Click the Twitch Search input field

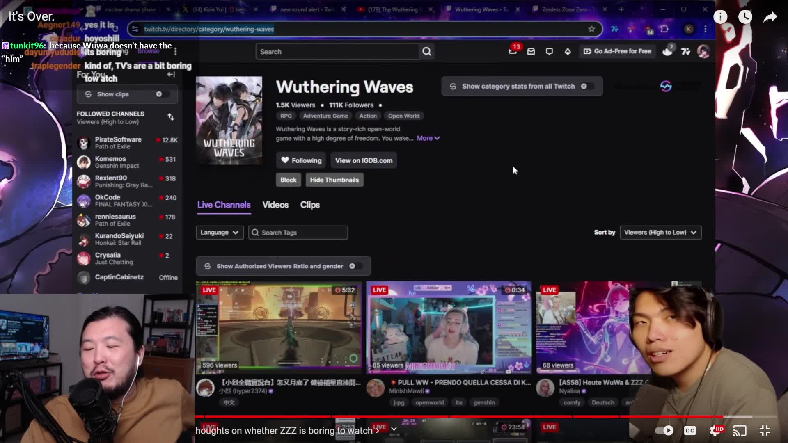coord(337,52)
